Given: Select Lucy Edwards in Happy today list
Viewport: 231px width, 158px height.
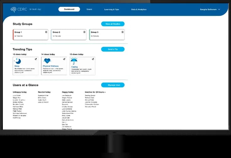Looking at the screenshot, I should [67, 109].
